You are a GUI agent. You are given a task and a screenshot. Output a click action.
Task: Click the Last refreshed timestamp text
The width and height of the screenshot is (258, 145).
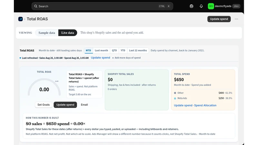[55, 58]
